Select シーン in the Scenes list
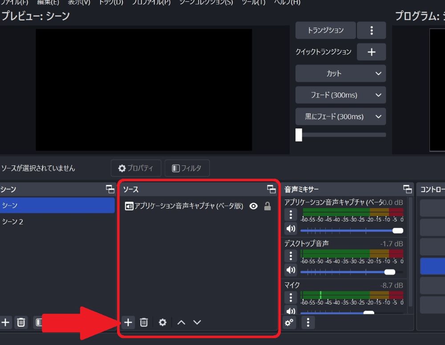 coord(57,205)
